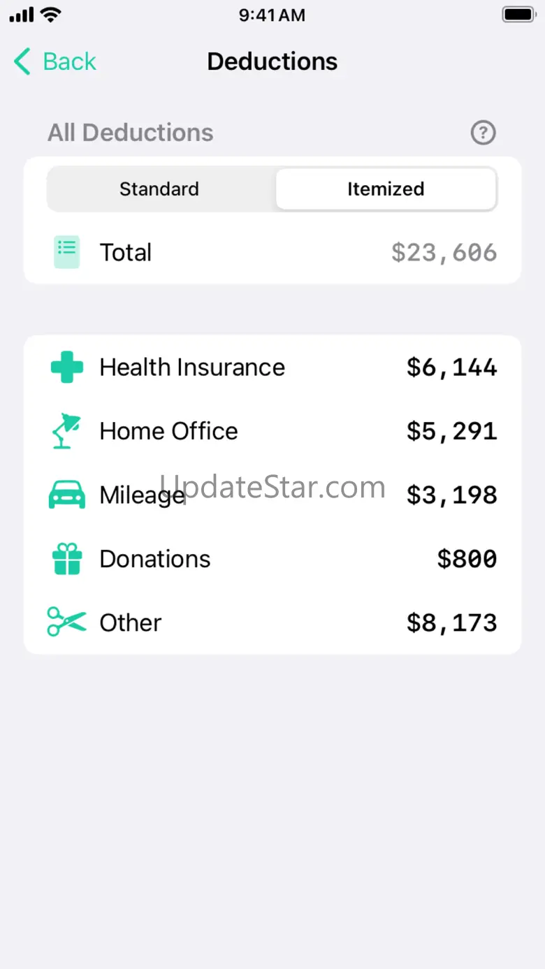Tap the back chevron arrow
Screen dimensions: 545x969
click(x=22, y=61)
